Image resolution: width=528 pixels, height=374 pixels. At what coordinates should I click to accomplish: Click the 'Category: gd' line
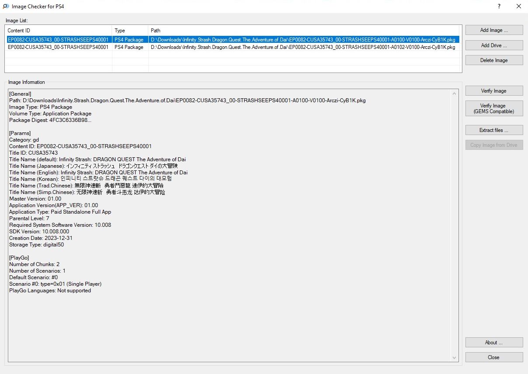[24, 140]
